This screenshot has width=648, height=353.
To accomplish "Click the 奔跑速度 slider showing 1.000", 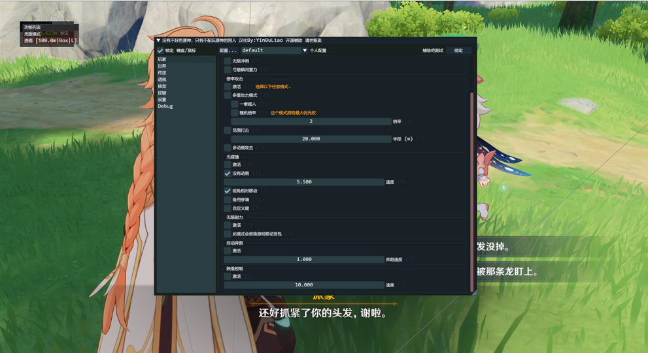I will pos(304,260).
